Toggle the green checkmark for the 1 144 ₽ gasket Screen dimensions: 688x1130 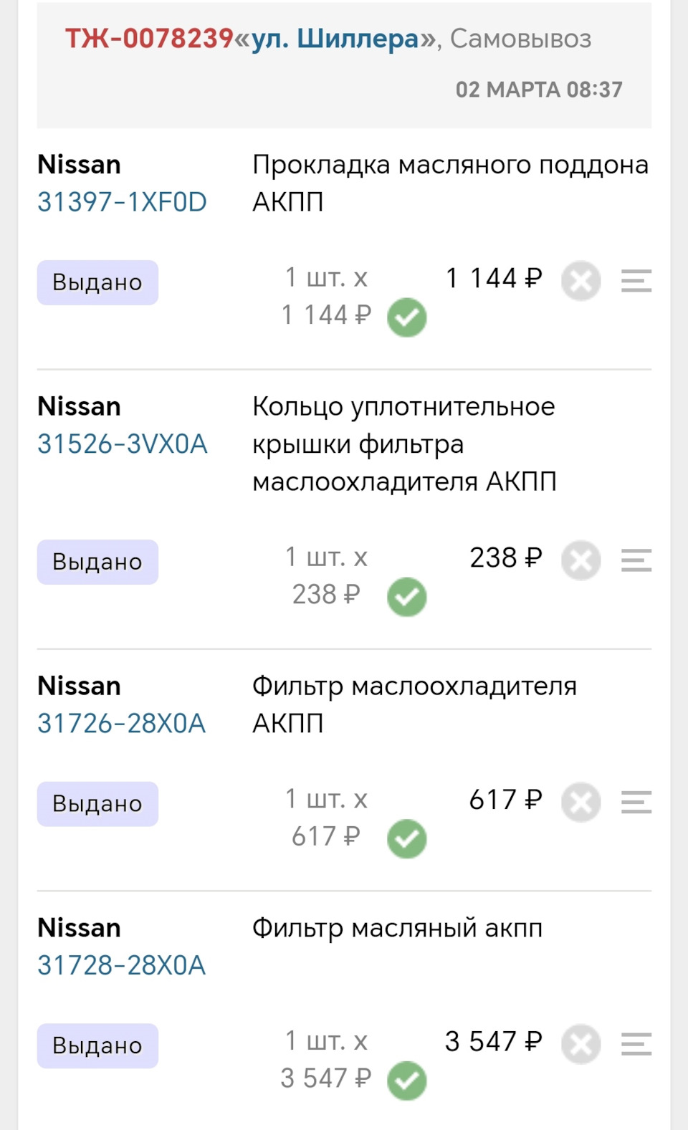[x=406, y=317]
